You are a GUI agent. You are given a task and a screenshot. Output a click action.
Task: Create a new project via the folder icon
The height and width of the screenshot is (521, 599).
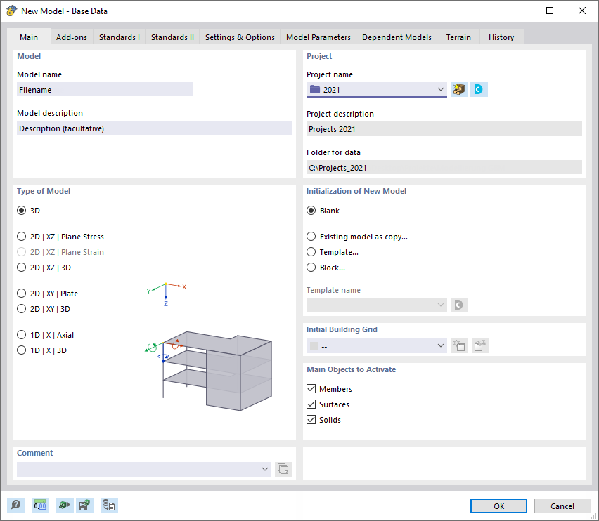point(458,89)
